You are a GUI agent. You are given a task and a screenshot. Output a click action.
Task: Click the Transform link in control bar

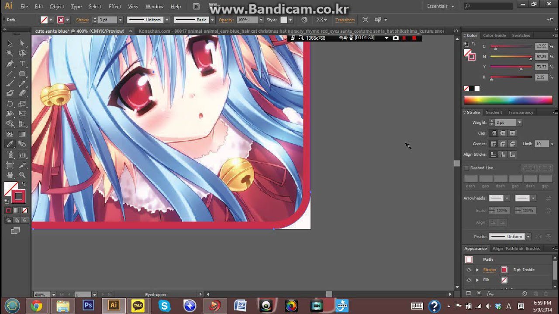345,20
